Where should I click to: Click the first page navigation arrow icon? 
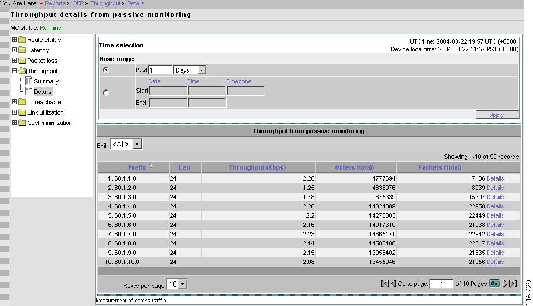click(x=385, y=284)
